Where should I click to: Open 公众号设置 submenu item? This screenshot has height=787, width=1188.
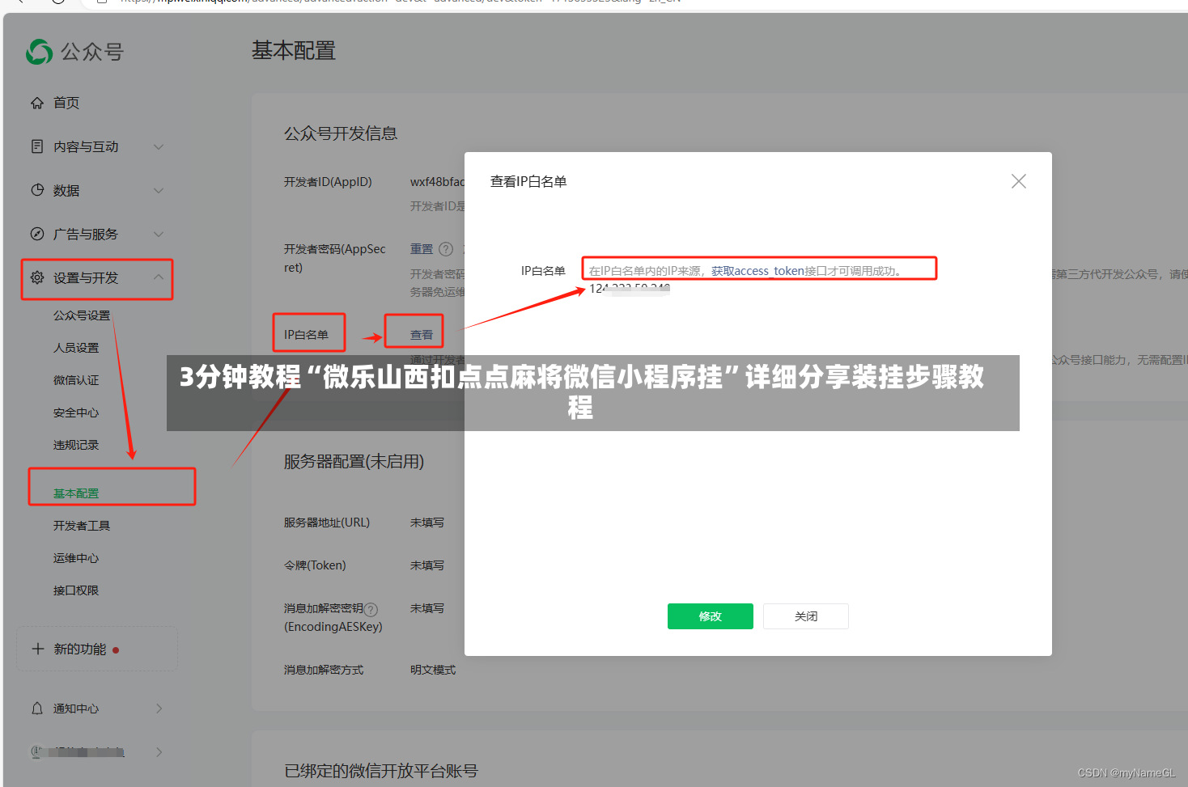[82, 315]
